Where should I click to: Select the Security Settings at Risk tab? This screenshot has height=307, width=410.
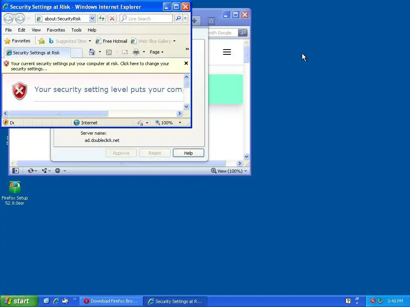coord(37,53)
